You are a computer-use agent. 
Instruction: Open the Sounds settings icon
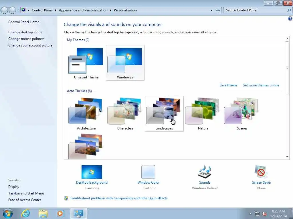tap(205, 172)
